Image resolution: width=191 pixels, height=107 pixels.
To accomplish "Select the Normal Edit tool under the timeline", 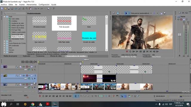I will (76, 96).
